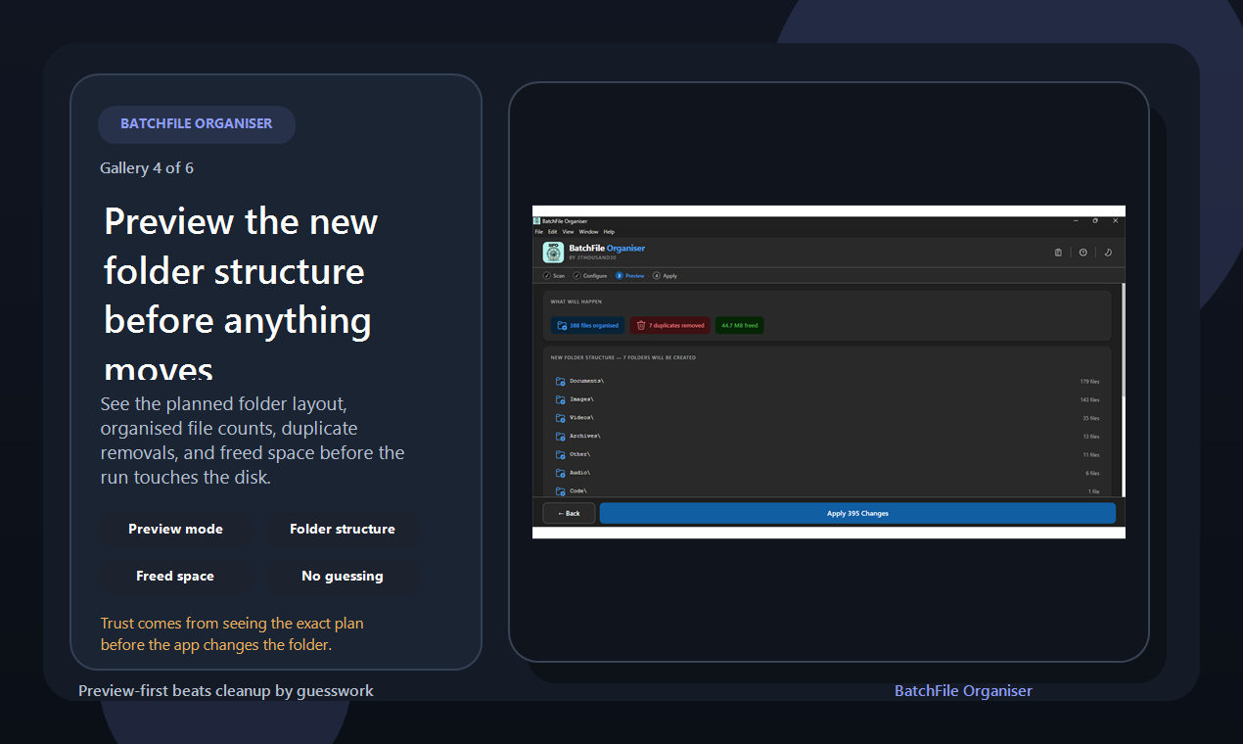Click the Apply 395 Changes button
Screen dimensions: 1243x744
pos(857,512)
